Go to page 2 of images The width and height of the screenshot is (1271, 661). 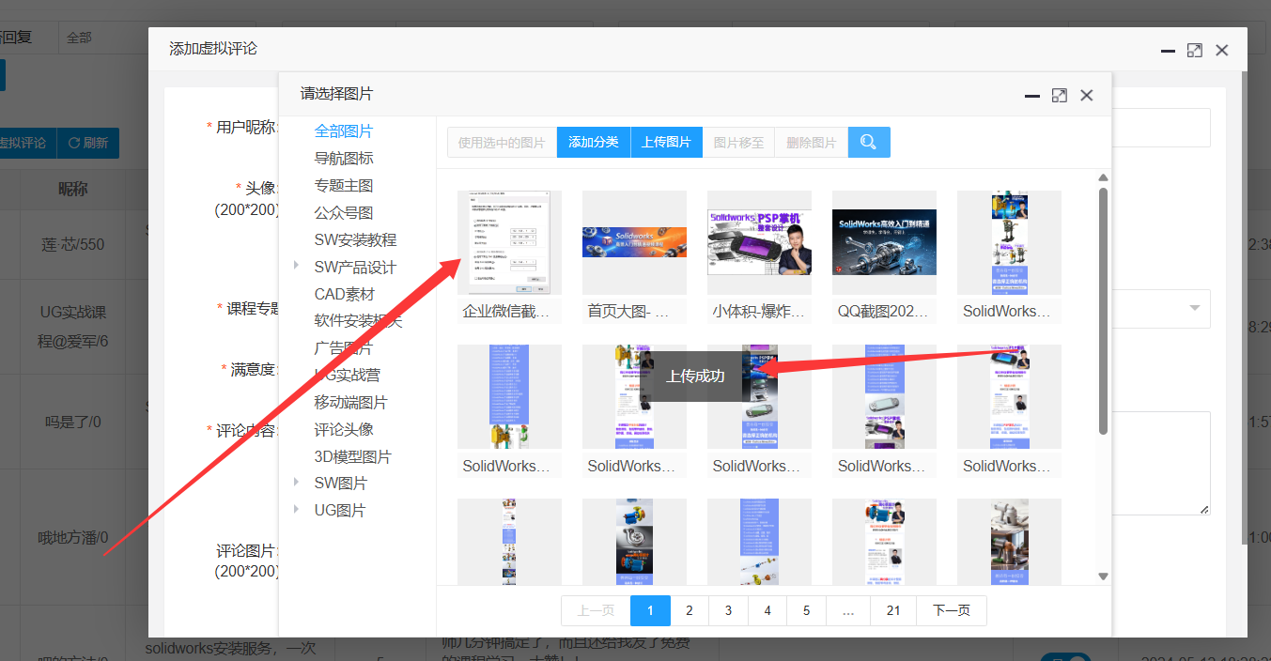tap(690, 610)
